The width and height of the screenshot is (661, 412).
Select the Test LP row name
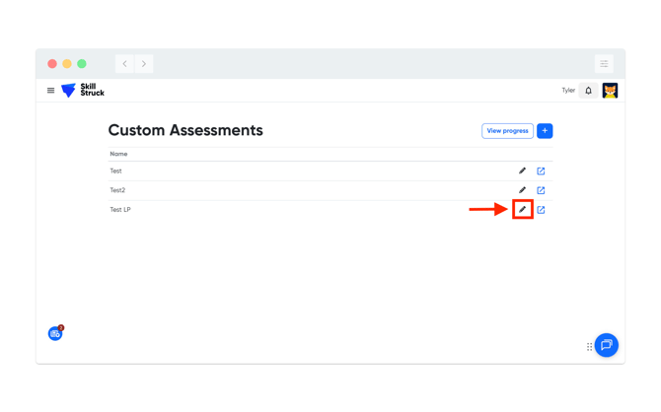tap(120, 209)
